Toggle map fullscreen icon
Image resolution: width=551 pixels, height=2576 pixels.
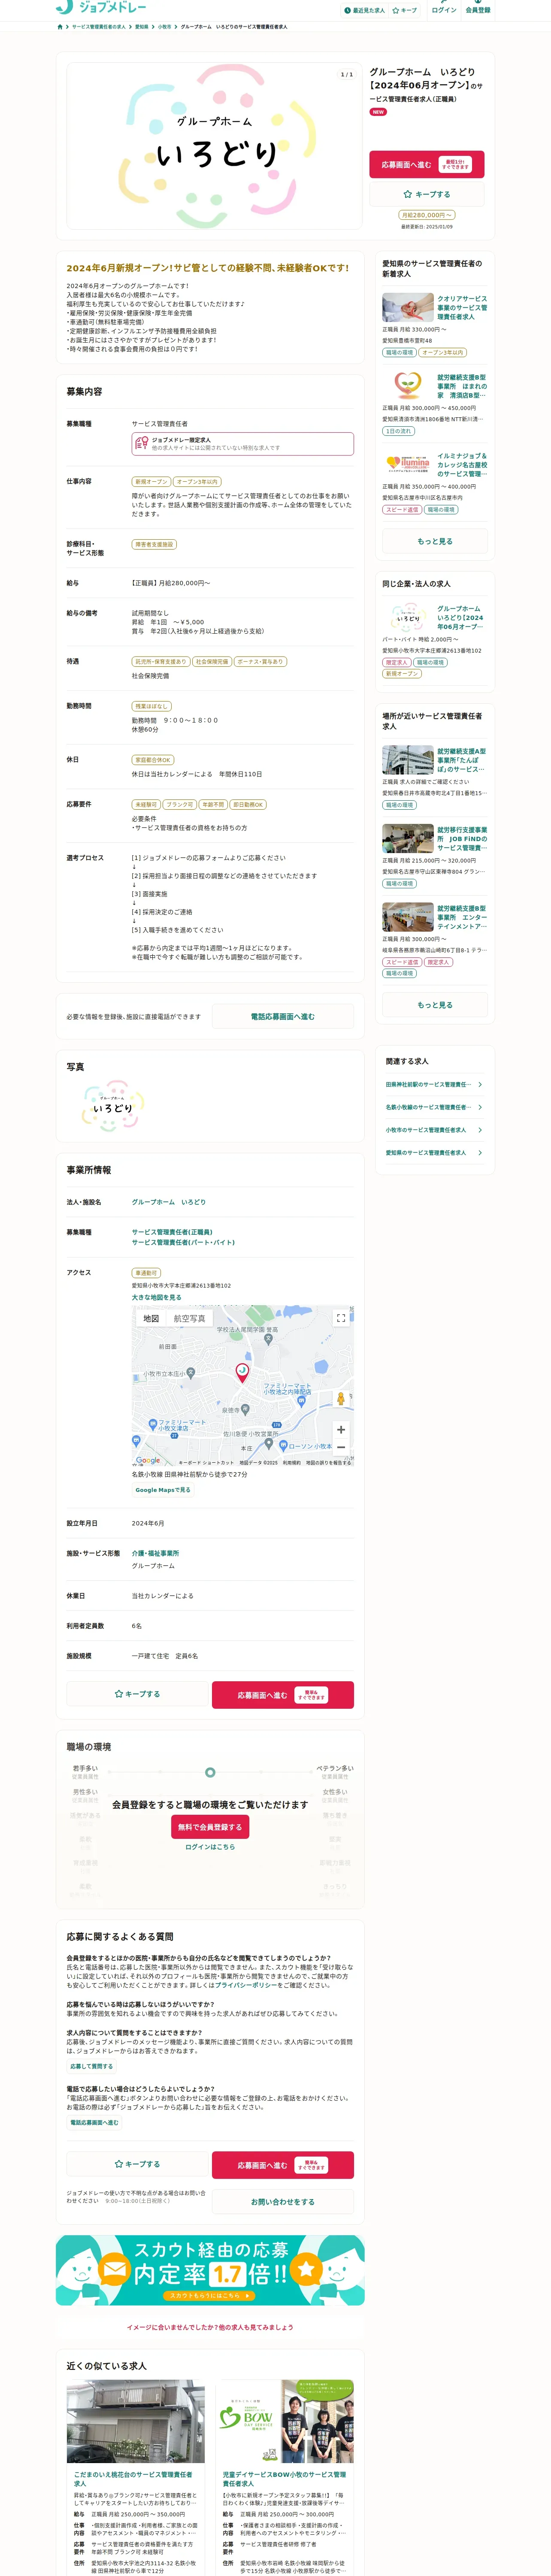(x=341, y=1318)
